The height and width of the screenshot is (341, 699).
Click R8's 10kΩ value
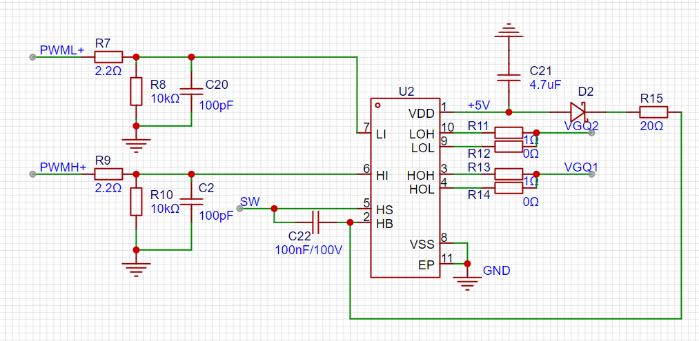[165, 99]
